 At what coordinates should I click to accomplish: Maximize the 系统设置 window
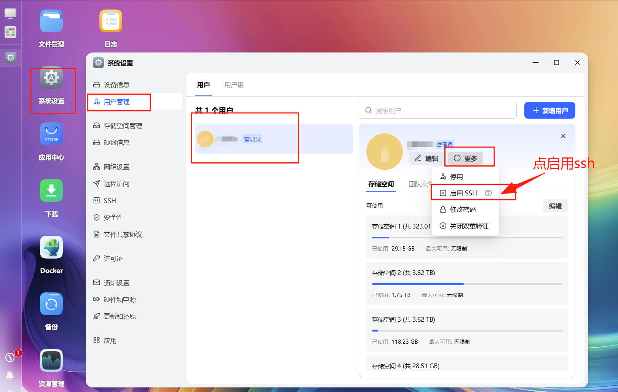click(556, 63)
